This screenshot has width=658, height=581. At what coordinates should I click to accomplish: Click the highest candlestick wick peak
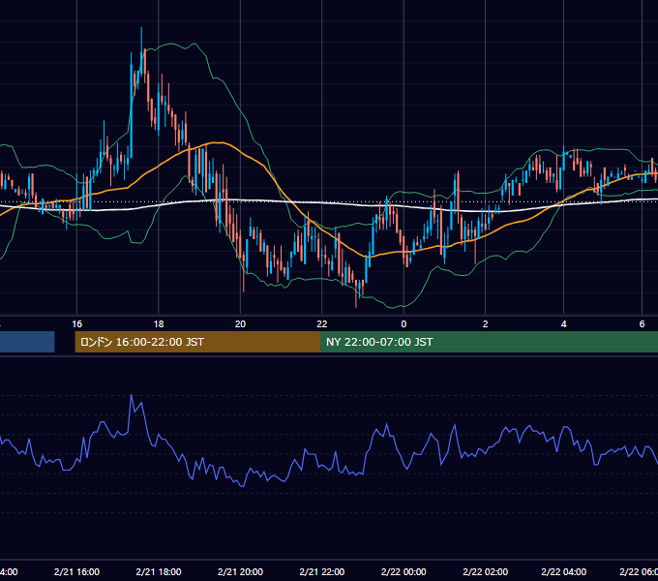click(x=141, y=28)
